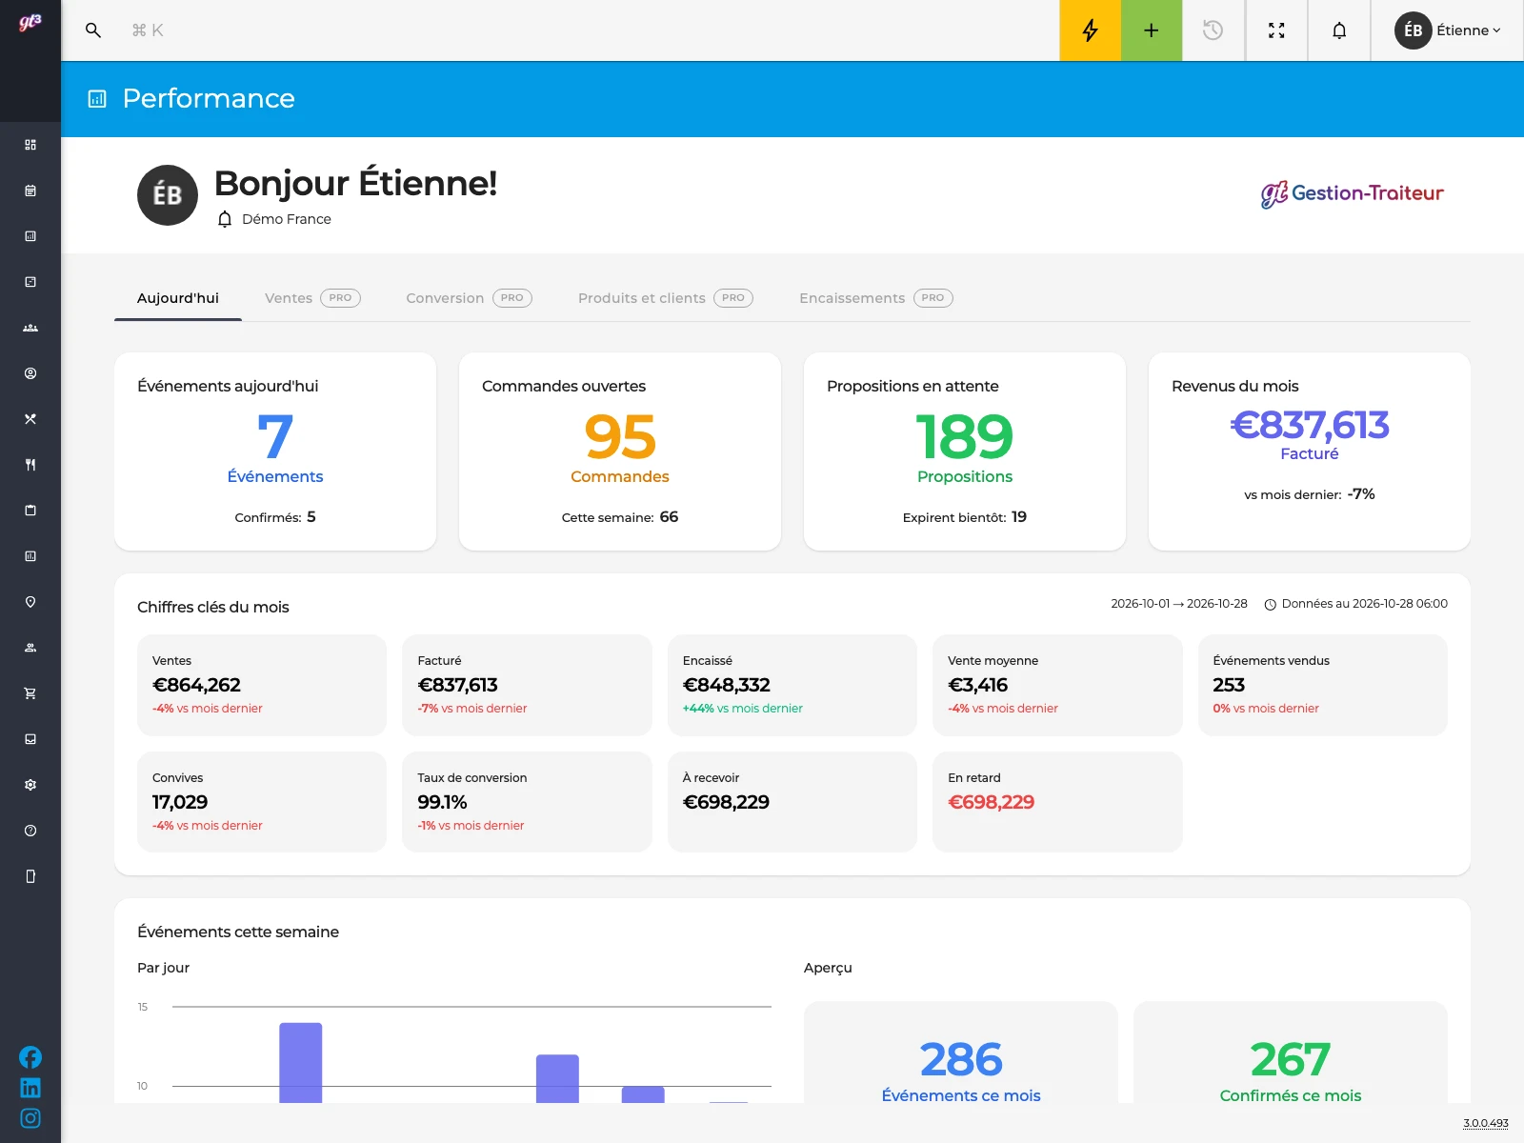The image size is (1524, 1143).
Task: Open the crossed utensils sidebar icon
Action: (30, 419)
